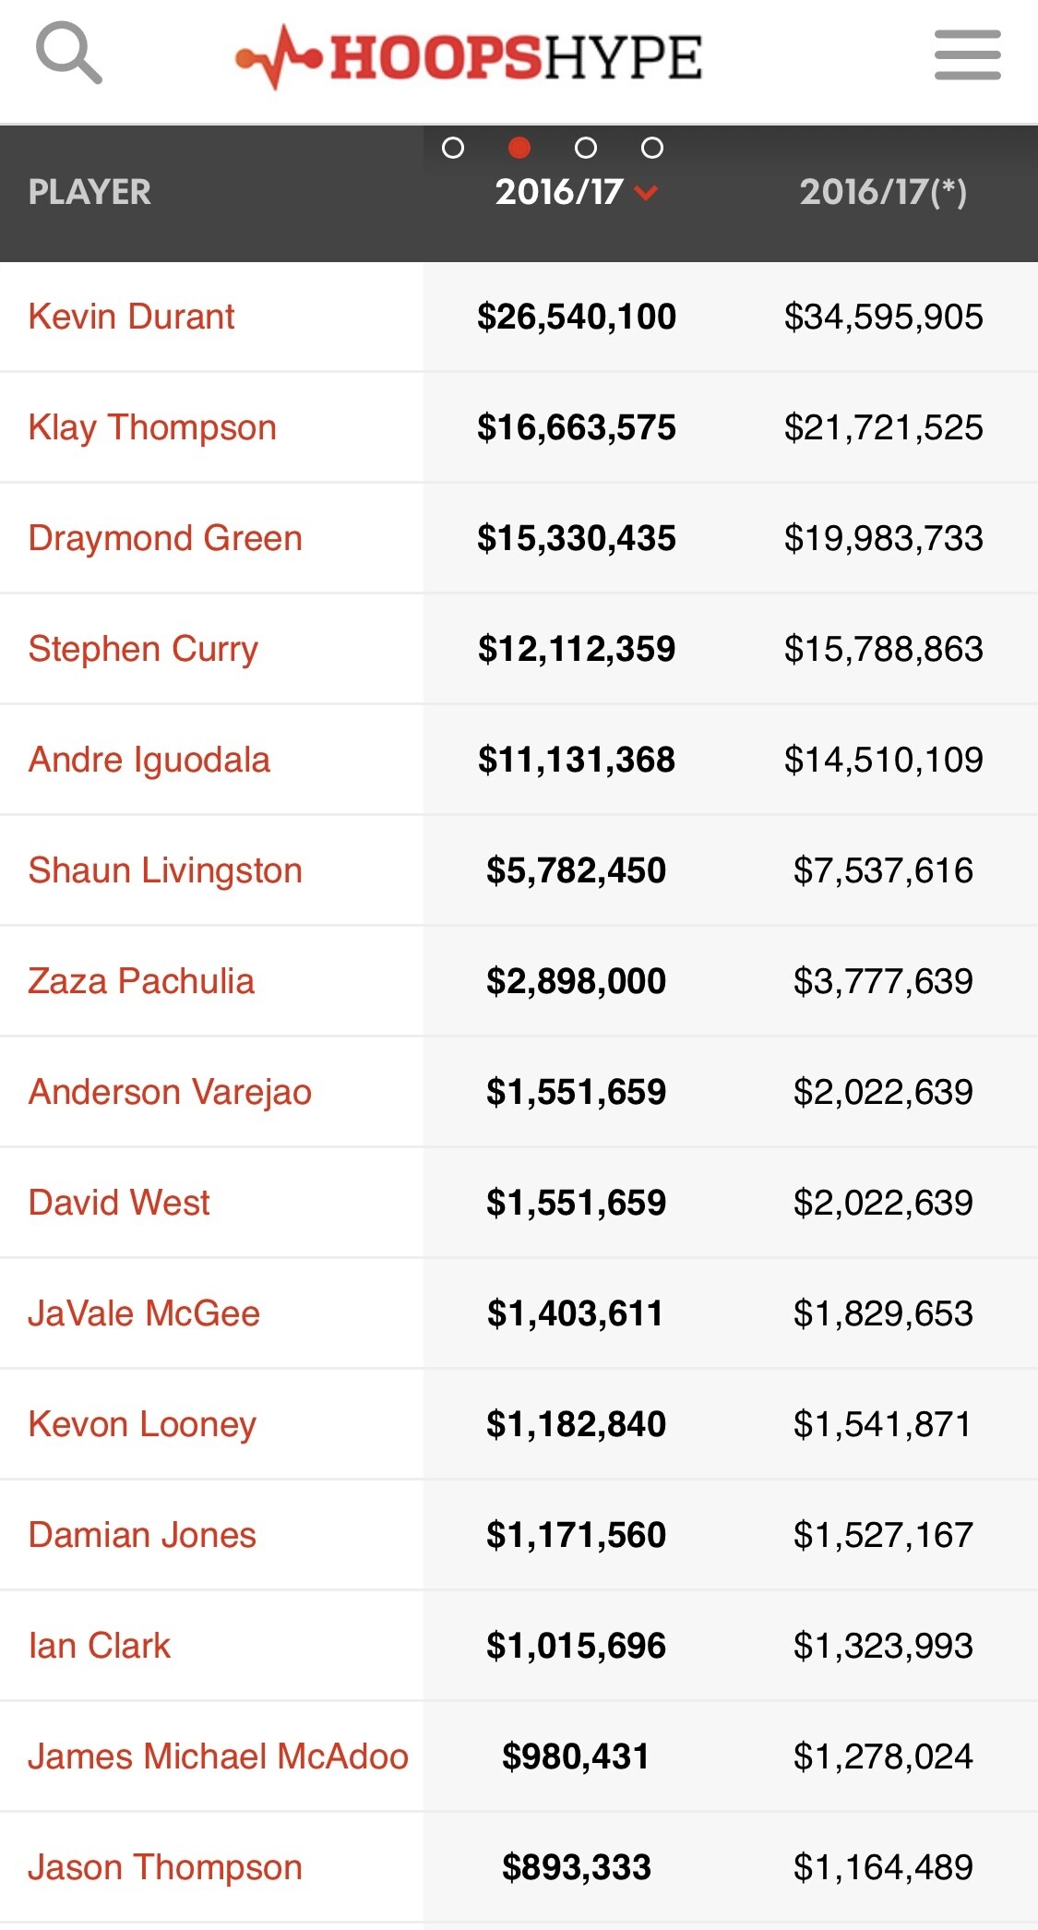Sort by the 2016/17(*) column header
The width and height of the screenshot is (1038, 1930).
[x=883, y=192]
